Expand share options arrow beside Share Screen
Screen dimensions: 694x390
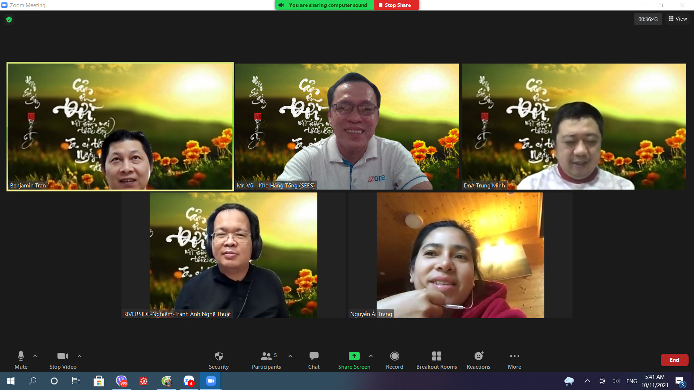click(x=371, y=356)
